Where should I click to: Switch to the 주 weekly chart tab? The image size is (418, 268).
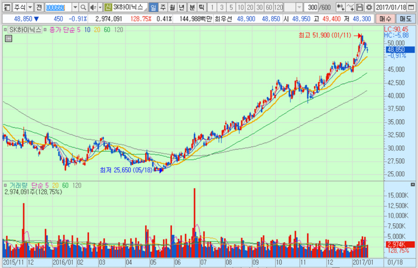164,7
